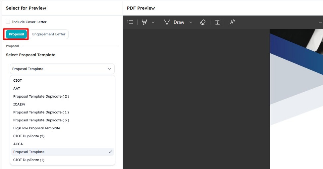Image resolution: width=323 pixels, height=169 pixels.
Task: Click the zoom out minus icon
Action: pos(321,22)
